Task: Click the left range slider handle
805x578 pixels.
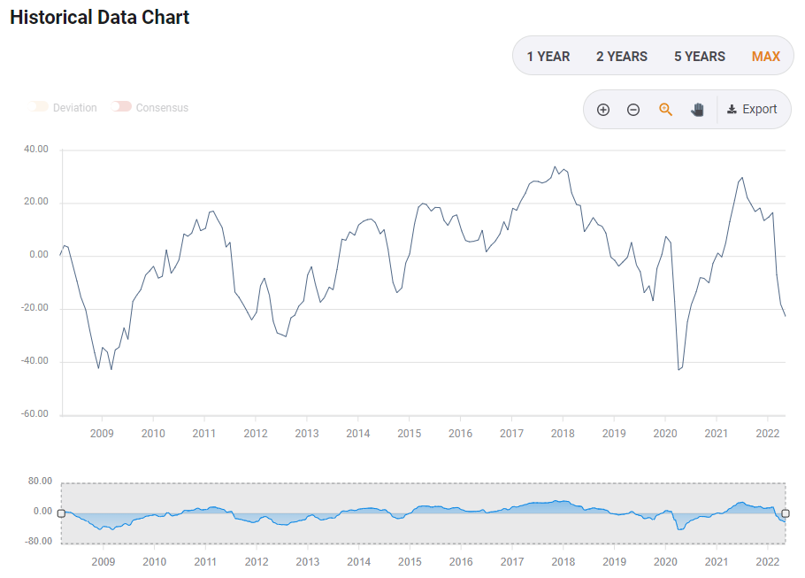Action: point(61,513)
